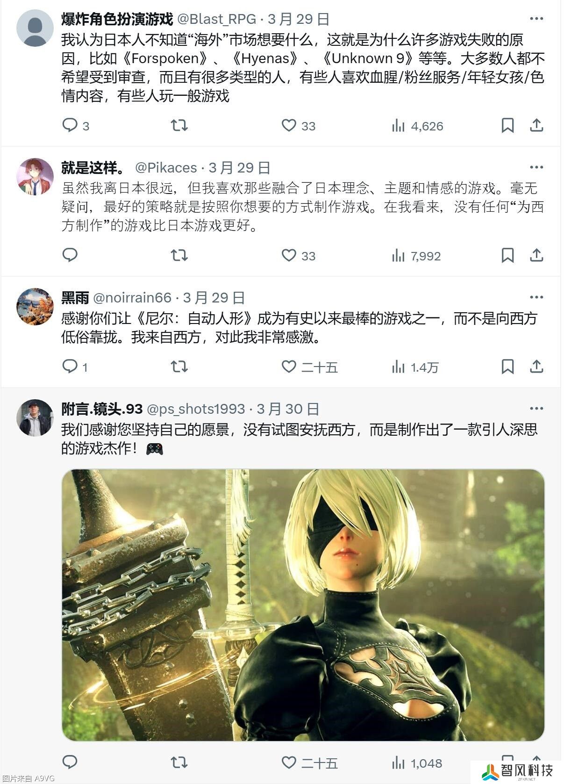
Task: Open the @ps_shots1993 profile handle
Action: 196,409
